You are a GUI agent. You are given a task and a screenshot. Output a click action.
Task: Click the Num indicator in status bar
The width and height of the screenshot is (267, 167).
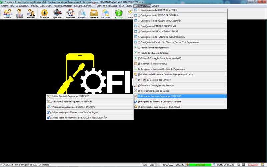click(145, 165)
